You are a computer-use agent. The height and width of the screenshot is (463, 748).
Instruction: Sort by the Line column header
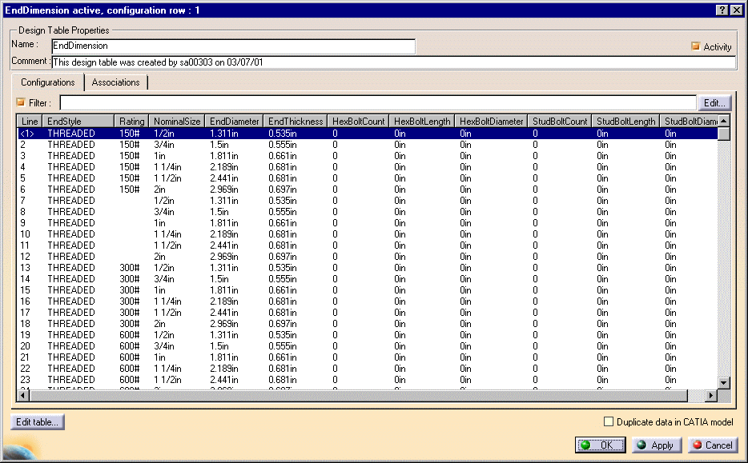30,122
